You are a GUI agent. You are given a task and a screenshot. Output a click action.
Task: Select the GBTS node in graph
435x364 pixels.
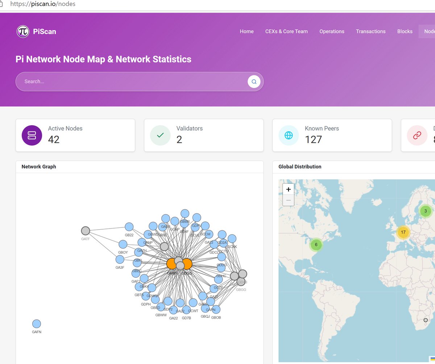(x=139, y=287)
